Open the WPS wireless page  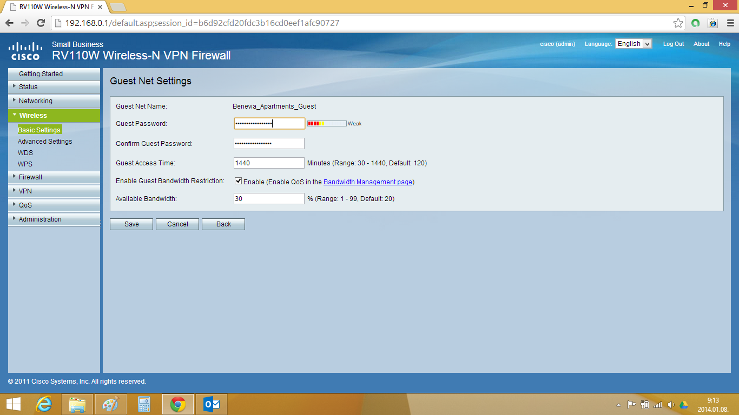coord(25,164)
